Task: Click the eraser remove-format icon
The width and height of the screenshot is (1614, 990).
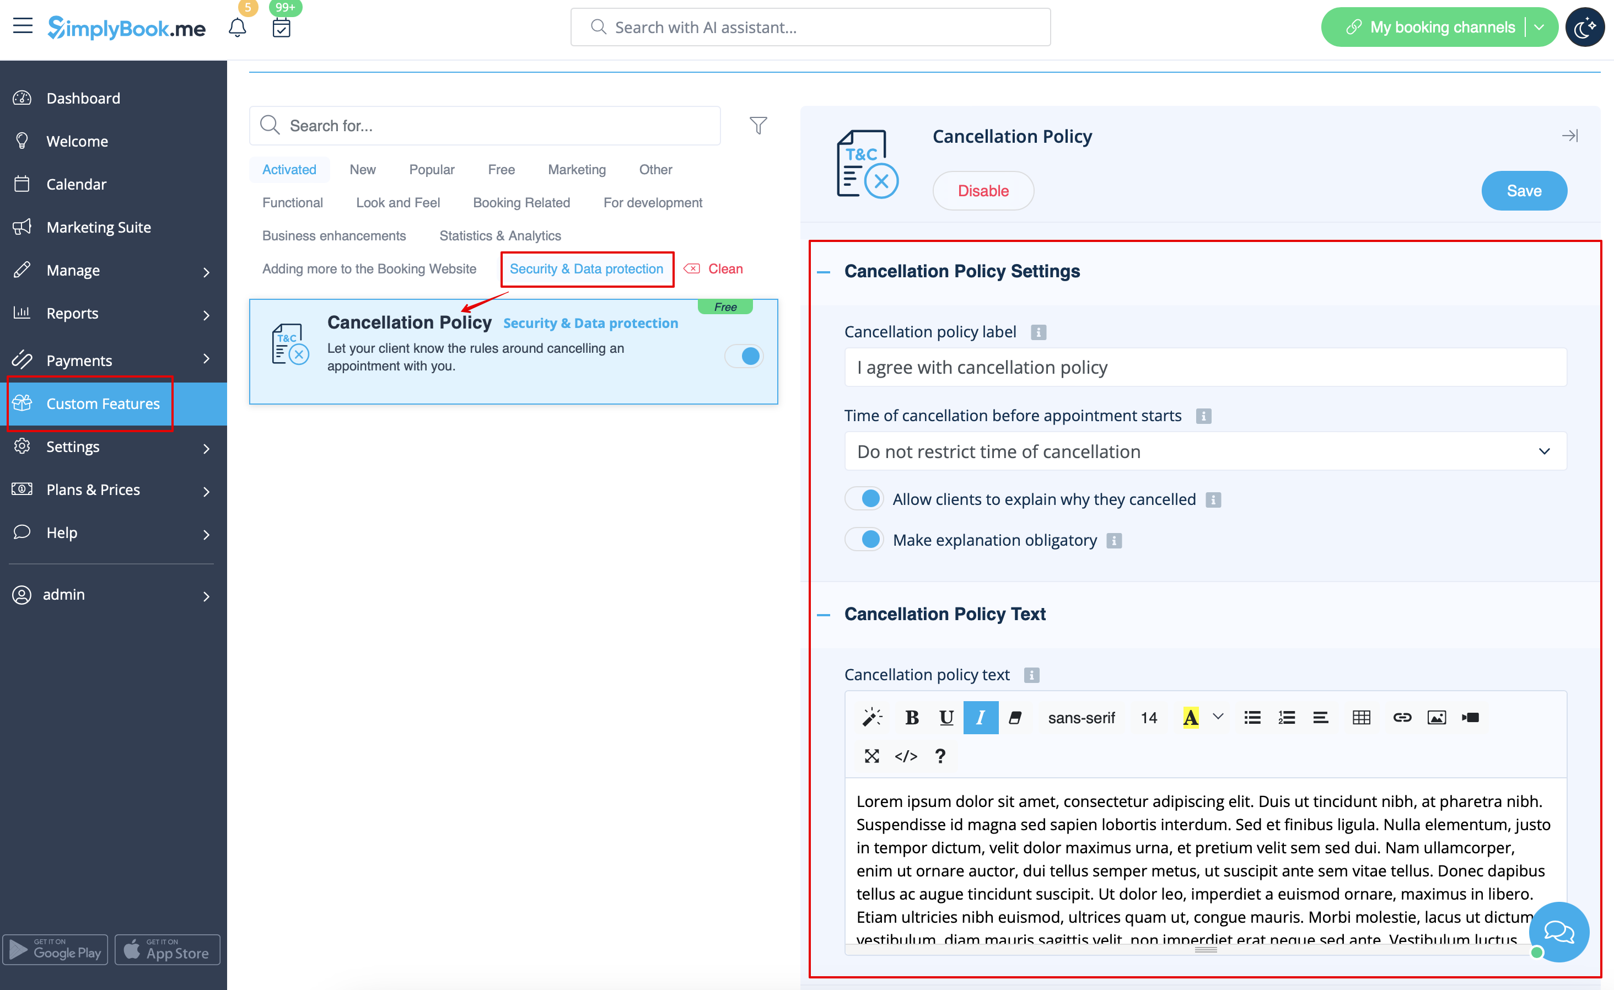Action: (x=1015, y=718)
